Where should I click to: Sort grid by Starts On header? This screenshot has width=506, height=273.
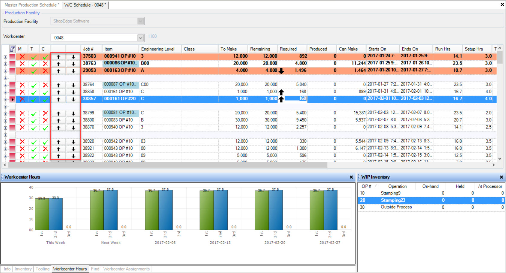[x=383, y=49]
